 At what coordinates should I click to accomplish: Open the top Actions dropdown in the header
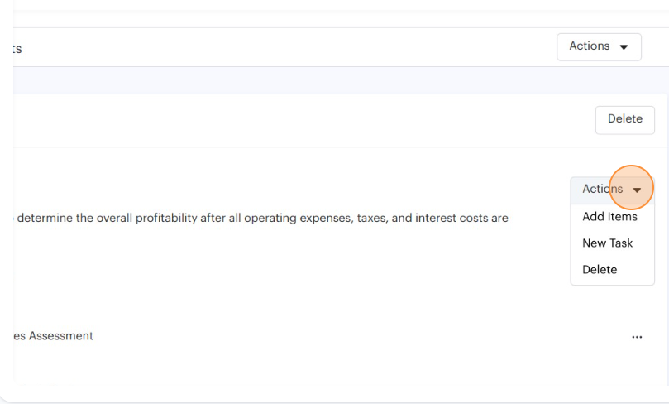pyautogui.click(x=599, y=46)
